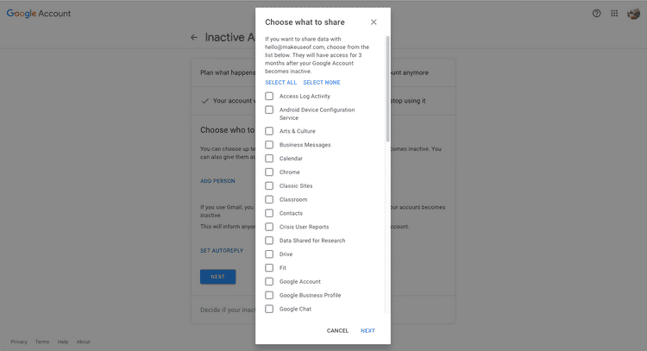Open the Terms footer link

42,342
